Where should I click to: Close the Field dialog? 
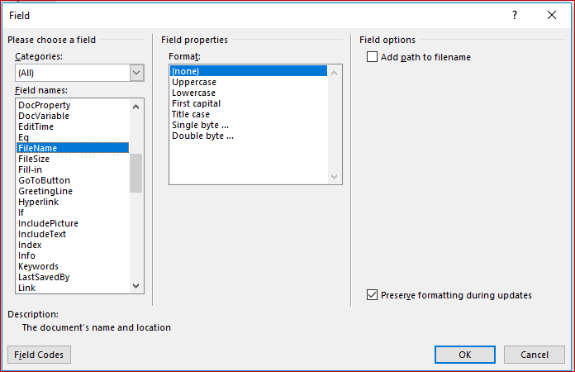[x=552, y=15]
